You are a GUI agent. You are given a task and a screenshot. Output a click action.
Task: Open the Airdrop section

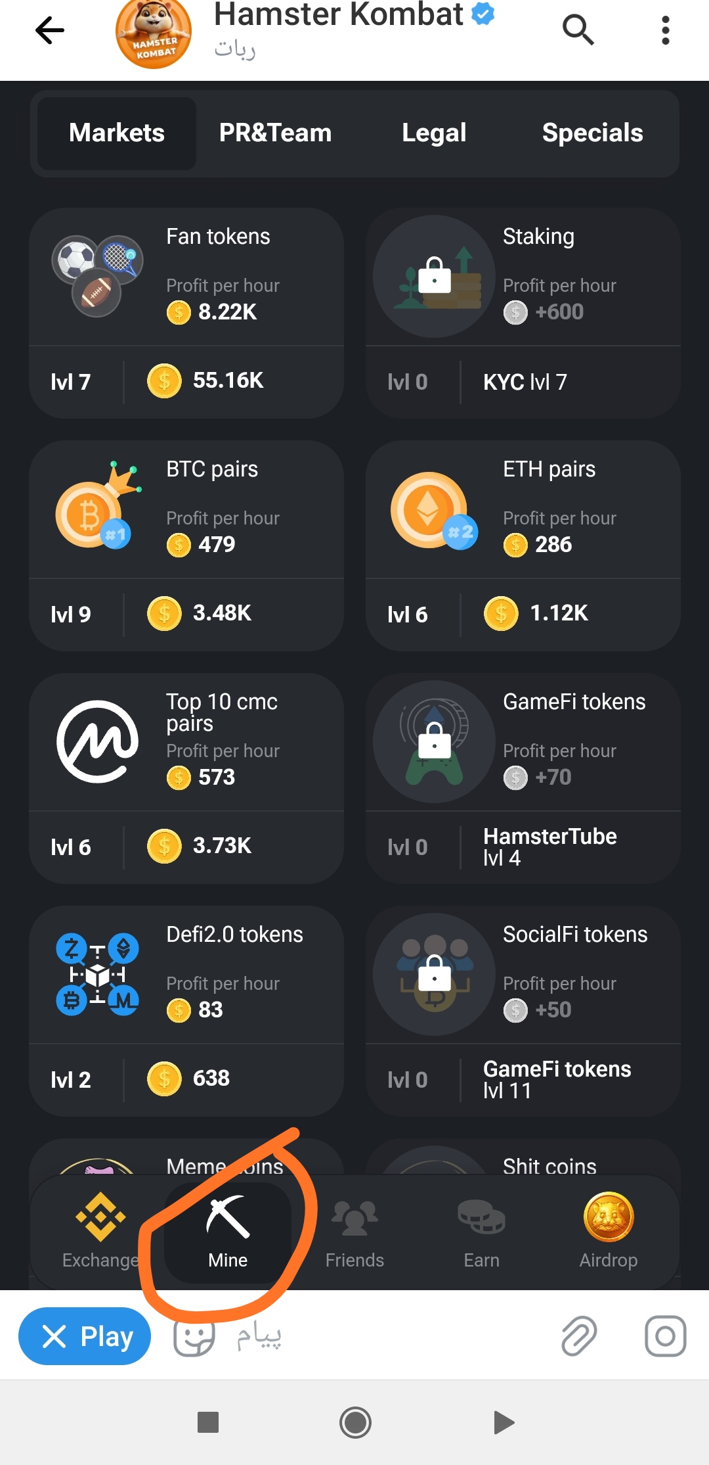click(x=608, y=1230)
